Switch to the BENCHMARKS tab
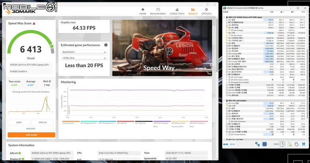Screen dimensions: 310x163 pos(158,12)
